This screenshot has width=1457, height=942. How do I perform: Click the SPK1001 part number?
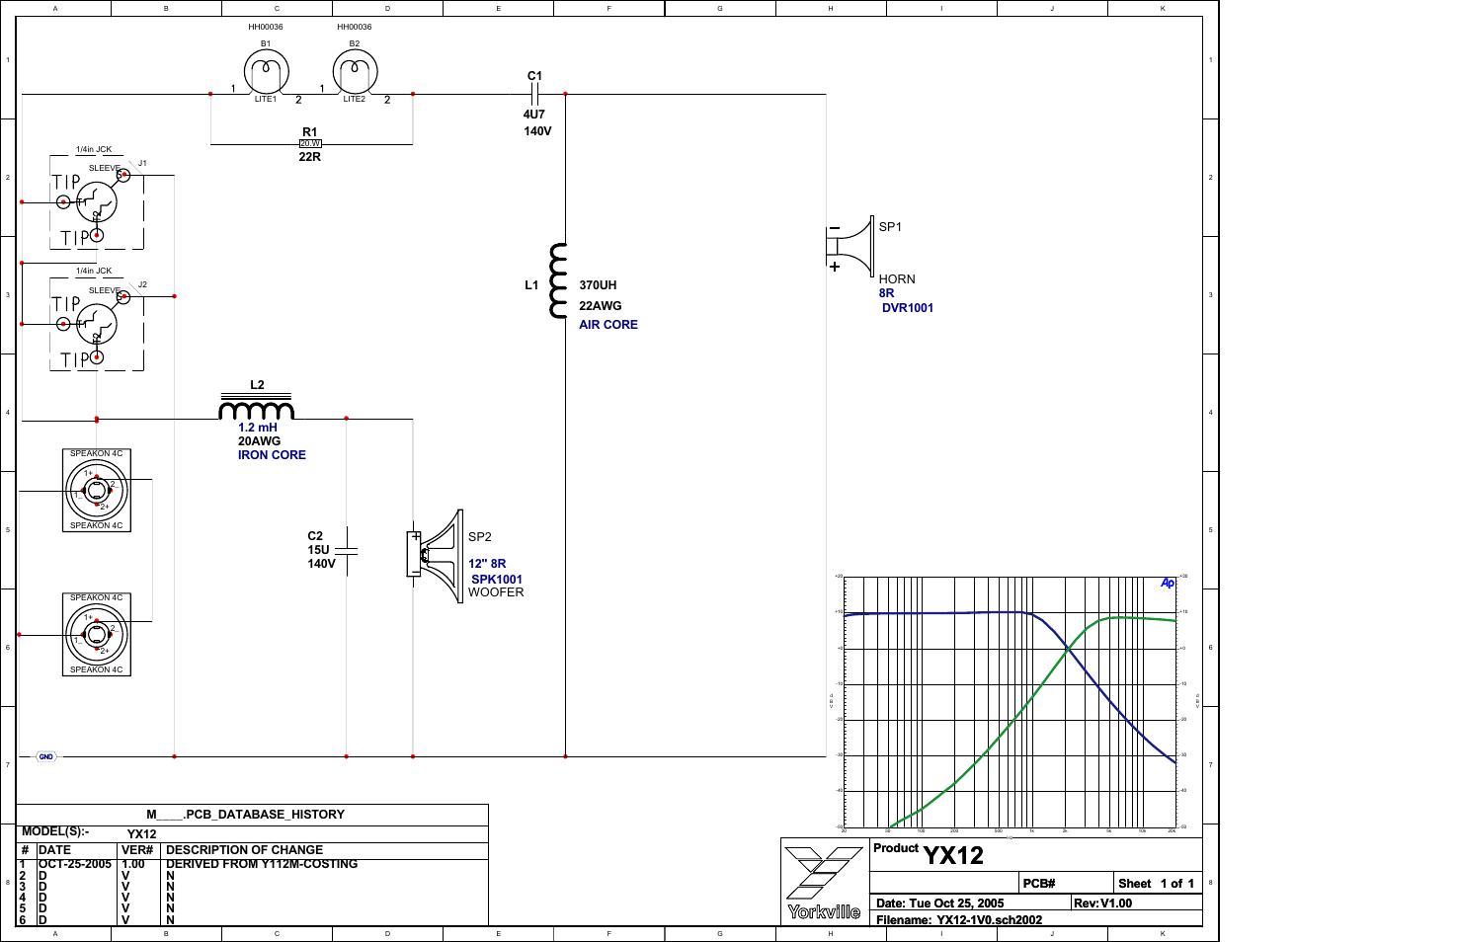[x=497, y=580]
